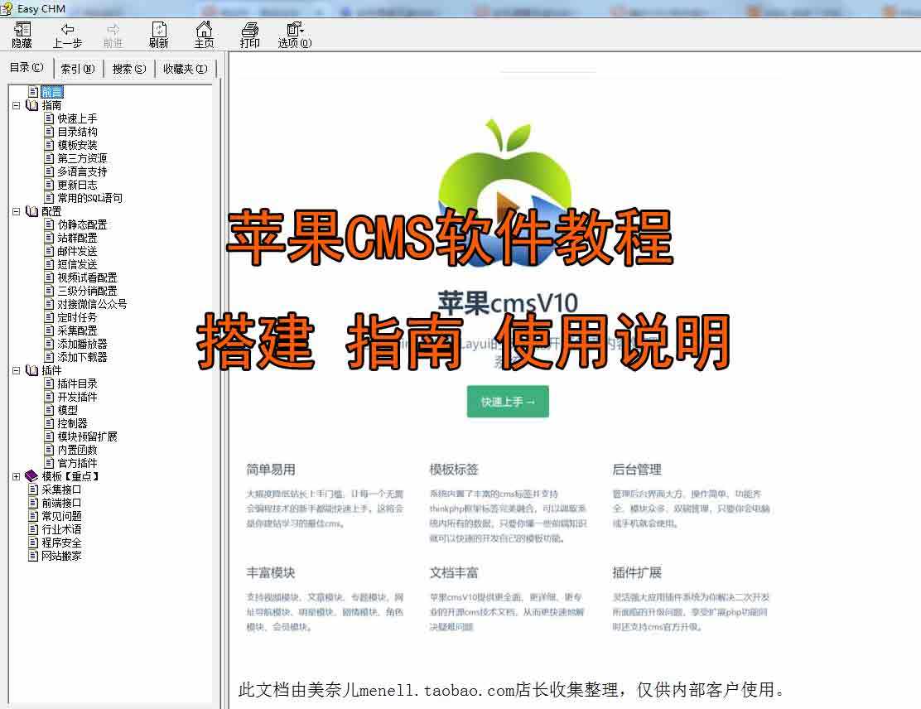Click the page icon beside 更新日志
The width and height of the screenshot is (921, 709).
pyautogui.click(x=50, y=185)
